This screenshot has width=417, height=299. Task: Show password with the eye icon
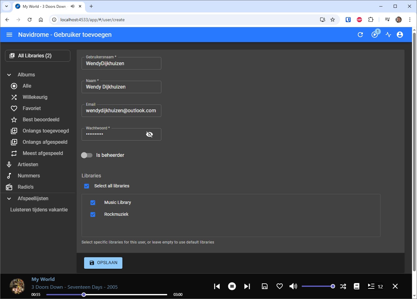pyautogui.click(x=149, y=134)
